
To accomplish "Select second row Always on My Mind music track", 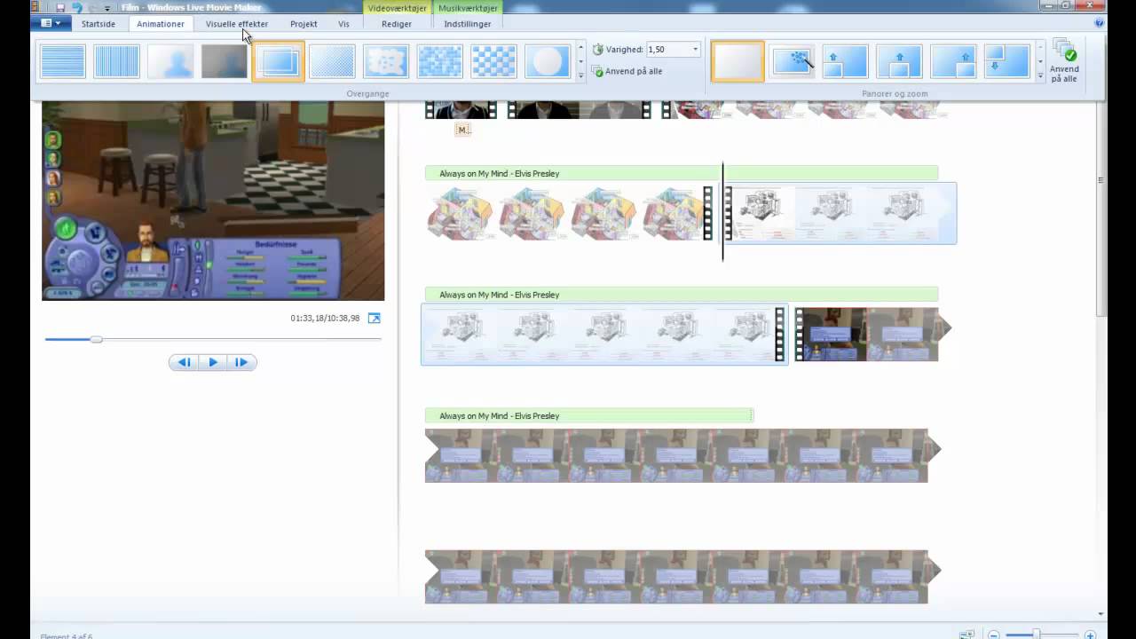I will (681, 173).
